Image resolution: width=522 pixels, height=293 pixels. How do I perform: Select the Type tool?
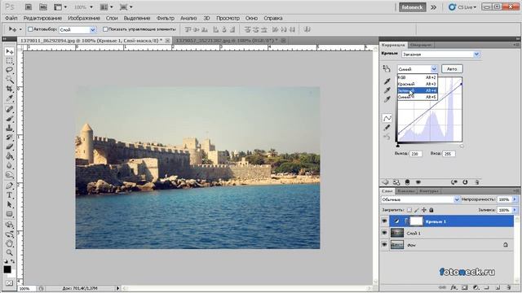coord(9,195)
